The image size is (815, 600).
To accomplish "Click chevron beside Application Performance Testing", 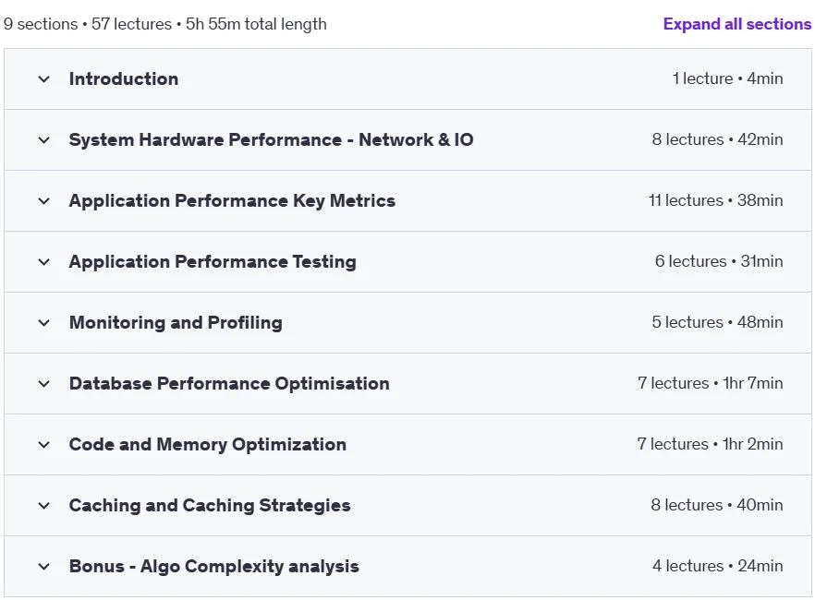I will point(44,262).
